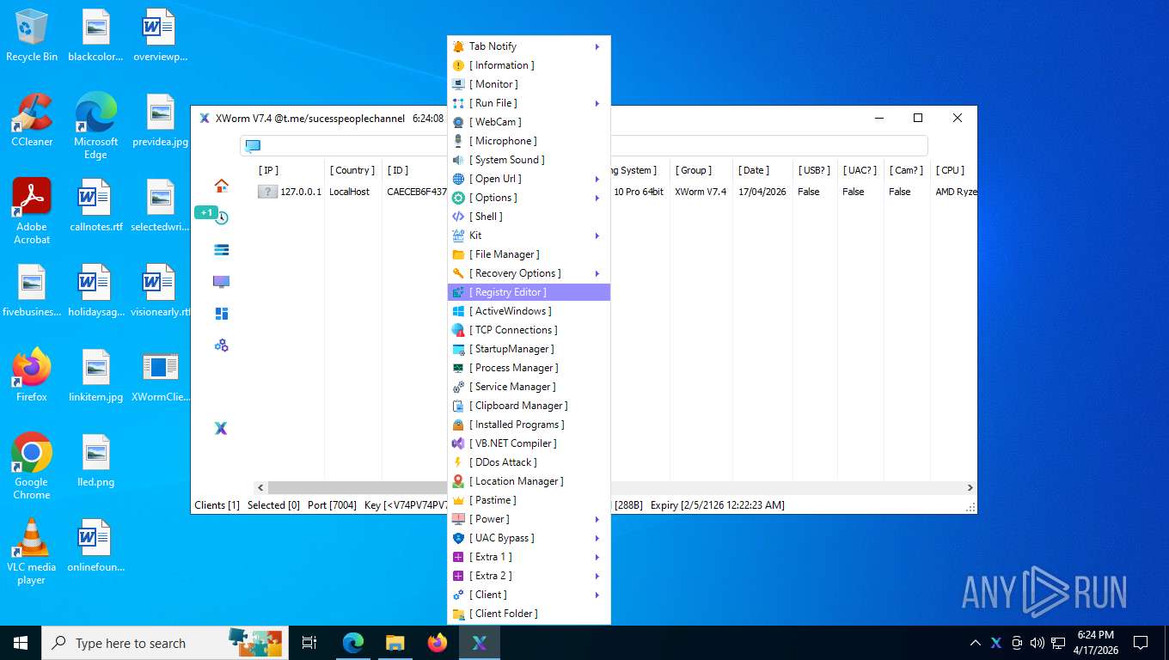
Task: Click the TCP Connections globe icon
Action: tap(458, 330)
